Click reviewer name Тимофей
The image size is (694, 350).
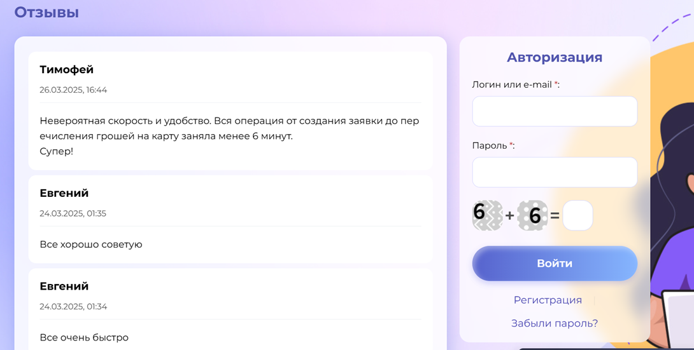pyautogui.click(x=66, y=70)
